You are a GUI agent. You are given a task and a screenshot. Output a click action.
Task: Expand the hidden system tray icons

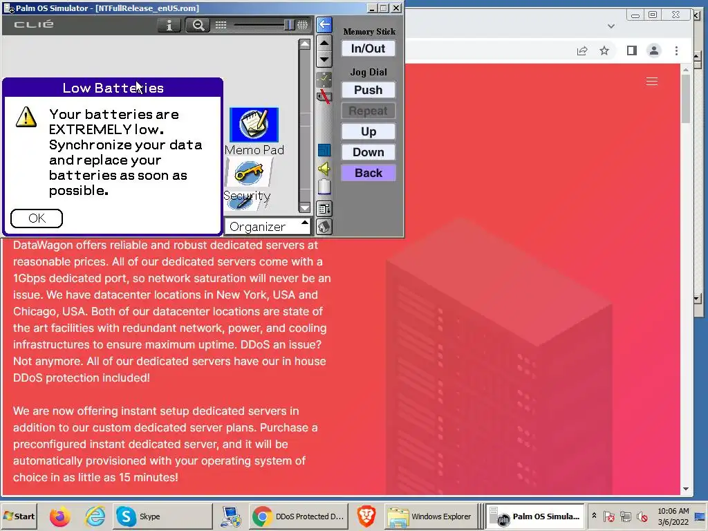[x=594, y=516]
